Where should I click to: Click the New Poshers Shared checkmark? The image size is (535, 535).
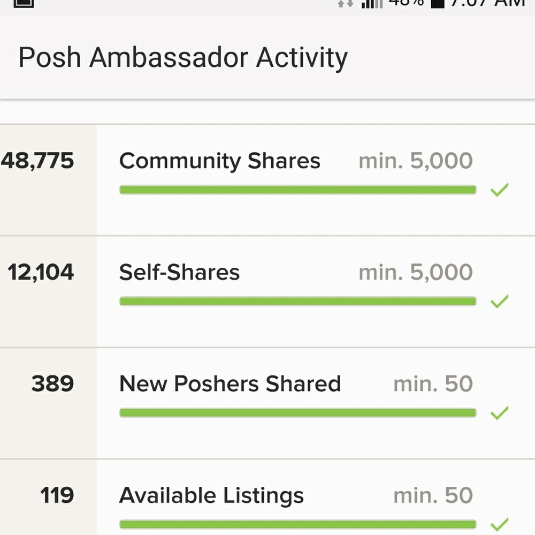(x=499, y=413)
